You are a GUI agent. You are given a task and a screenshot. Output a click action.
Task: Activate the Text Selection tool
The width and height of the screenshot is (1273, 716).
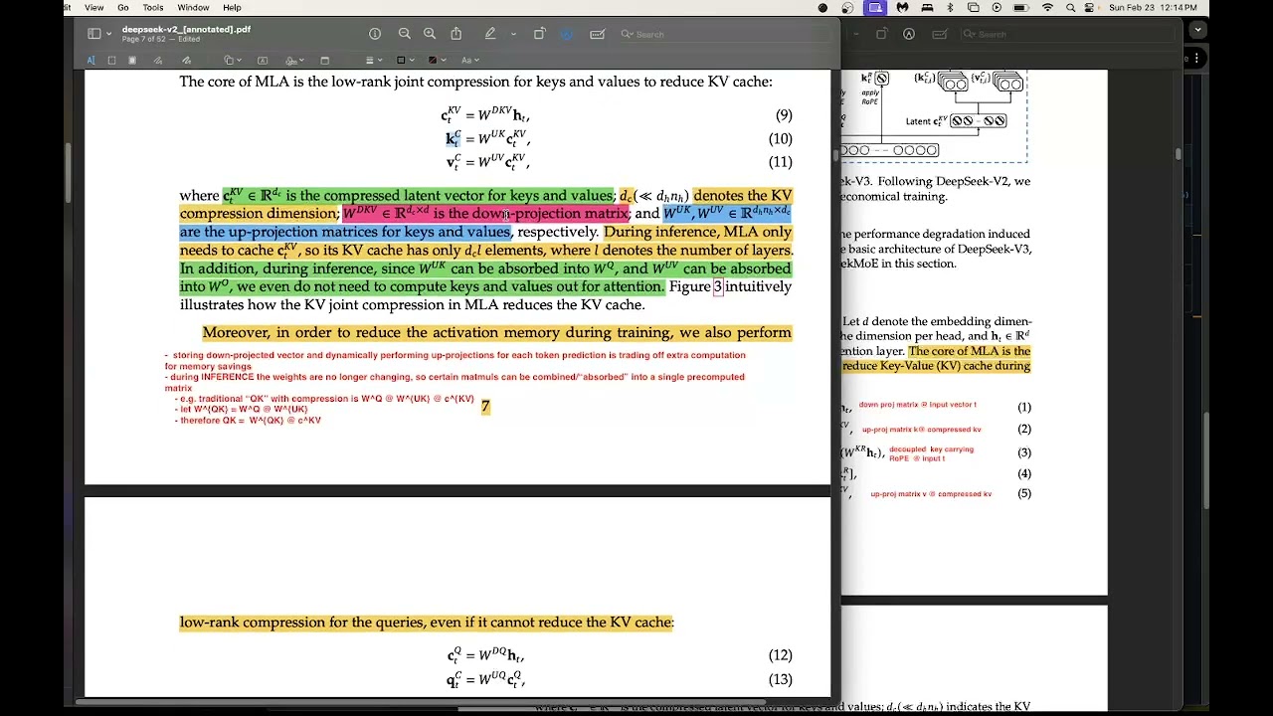91,61
